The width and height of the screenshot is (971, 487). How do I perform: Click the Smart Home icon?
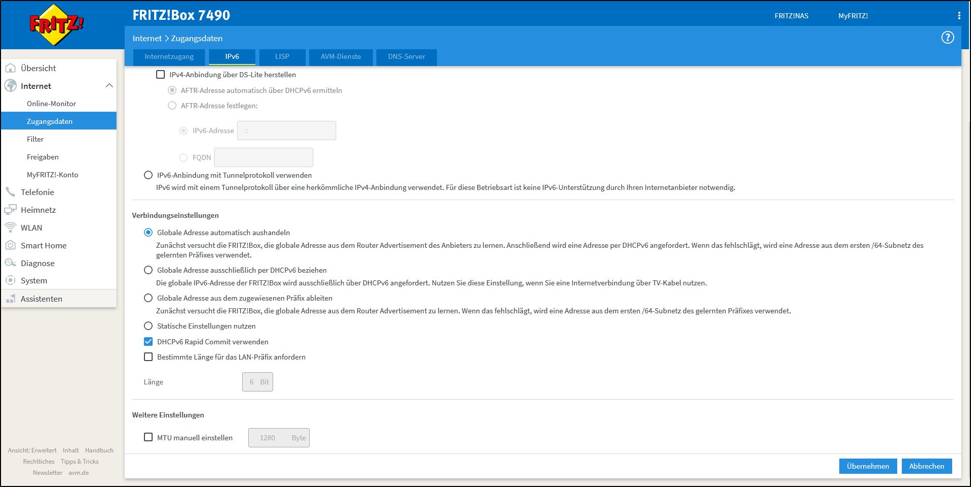point(10,245)
